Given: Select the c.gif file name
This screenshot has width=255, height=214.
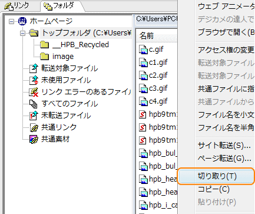Looking at the screenshot, I should tap(156, 50).
